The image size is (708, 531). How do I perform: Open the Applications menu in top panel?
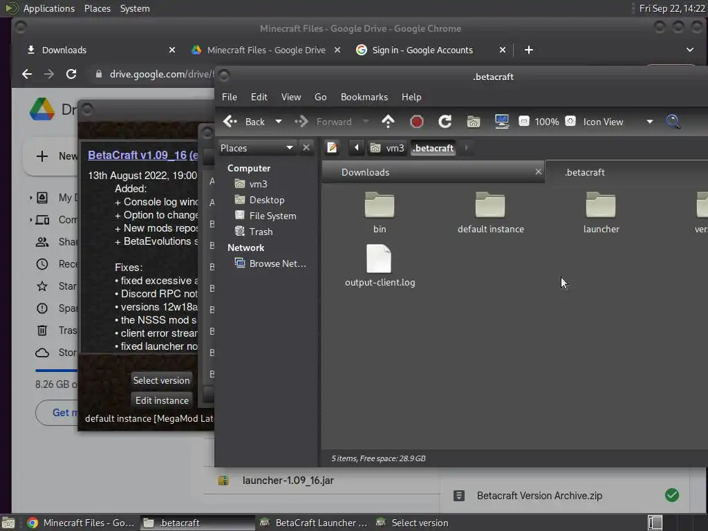tap(48, 8)
